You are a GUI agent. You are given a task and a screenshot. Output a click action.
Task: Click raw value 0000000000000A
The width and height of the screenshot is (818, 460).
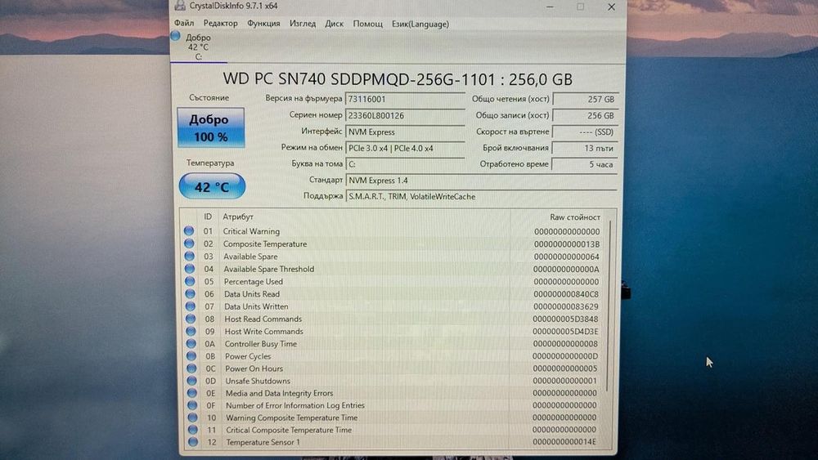pos(566,270)
